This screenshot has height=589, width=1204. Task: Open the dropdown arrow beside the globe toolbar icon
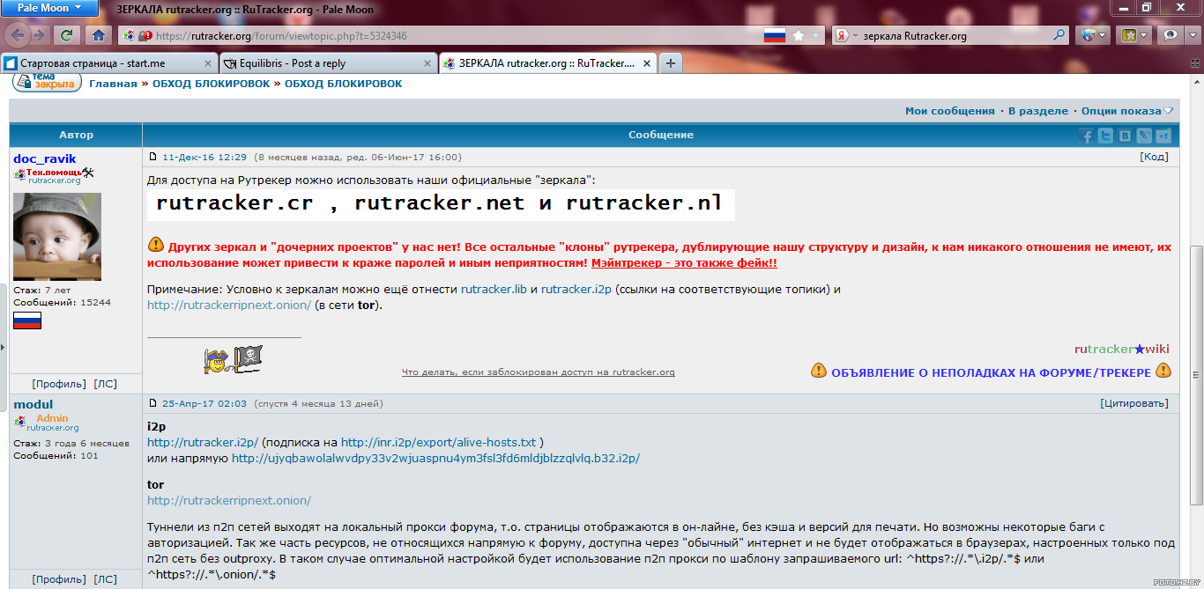coord(1104,36)
